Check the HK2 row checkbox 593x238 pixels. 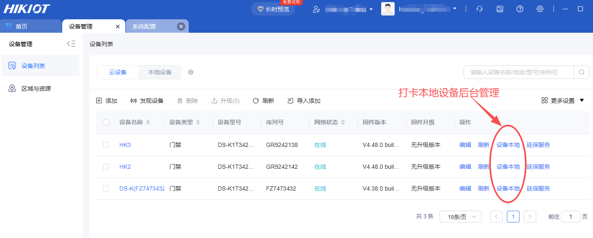click(x=106, y=167)
